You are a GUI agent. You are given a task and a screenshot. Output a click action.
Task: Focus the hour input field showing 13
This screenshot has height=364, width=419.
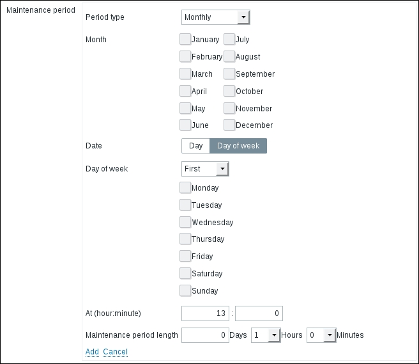(205, 313)
